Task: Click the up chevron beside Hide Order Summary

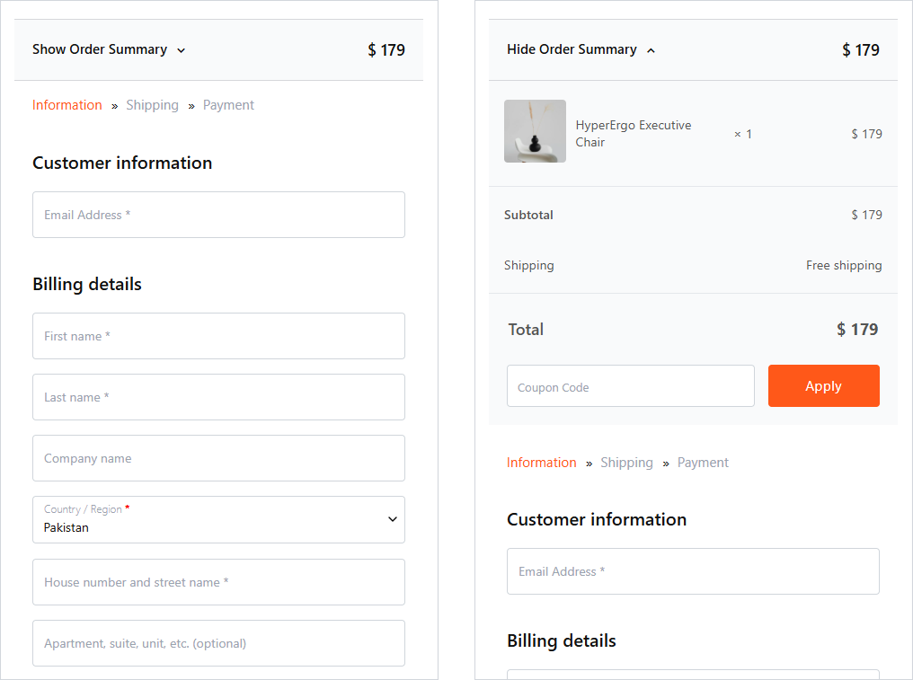Action: (x=651, y=50)
